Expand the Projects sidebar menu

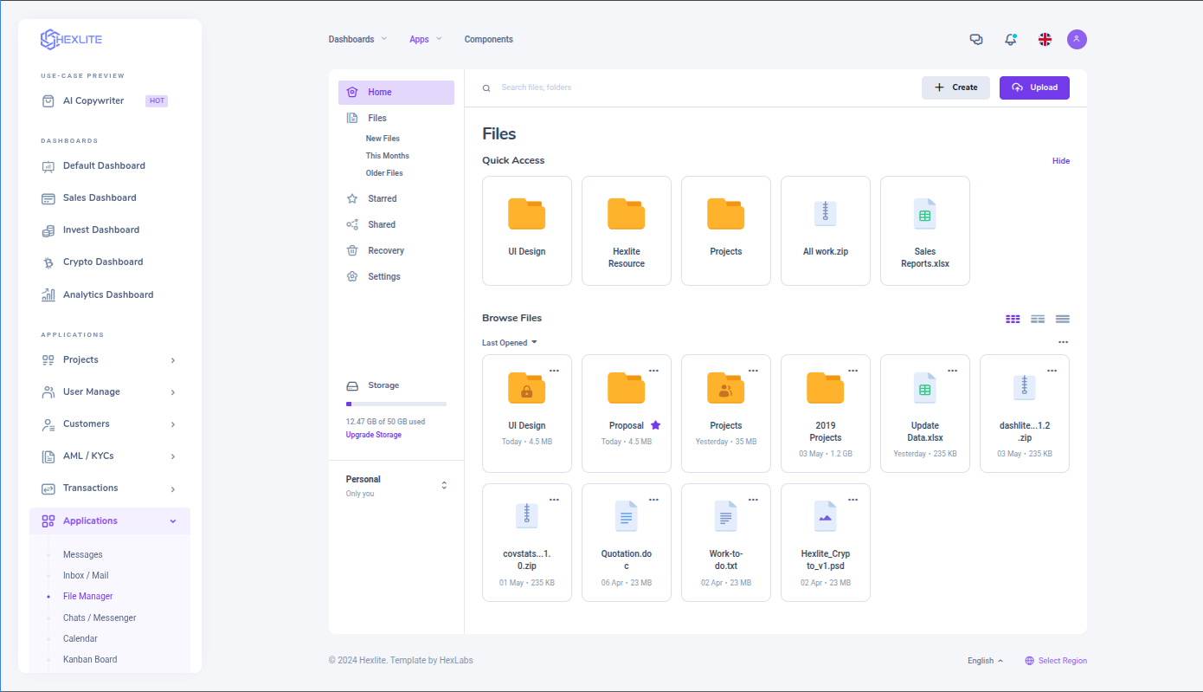pos(109,359)
